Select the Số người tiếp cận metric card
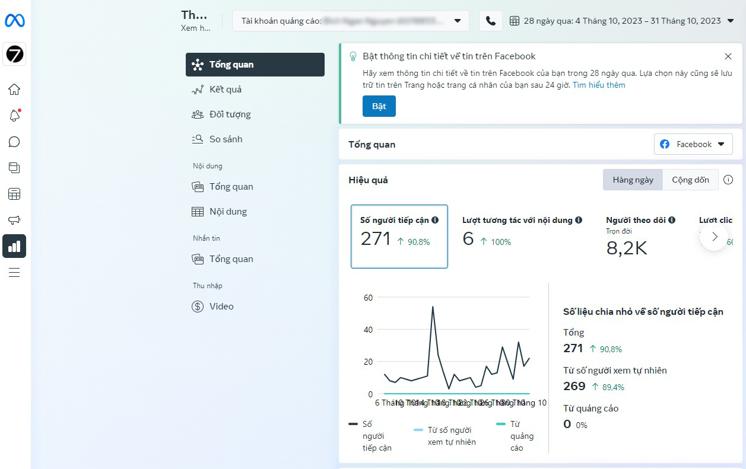746x469 pixels. coord(399,237)
